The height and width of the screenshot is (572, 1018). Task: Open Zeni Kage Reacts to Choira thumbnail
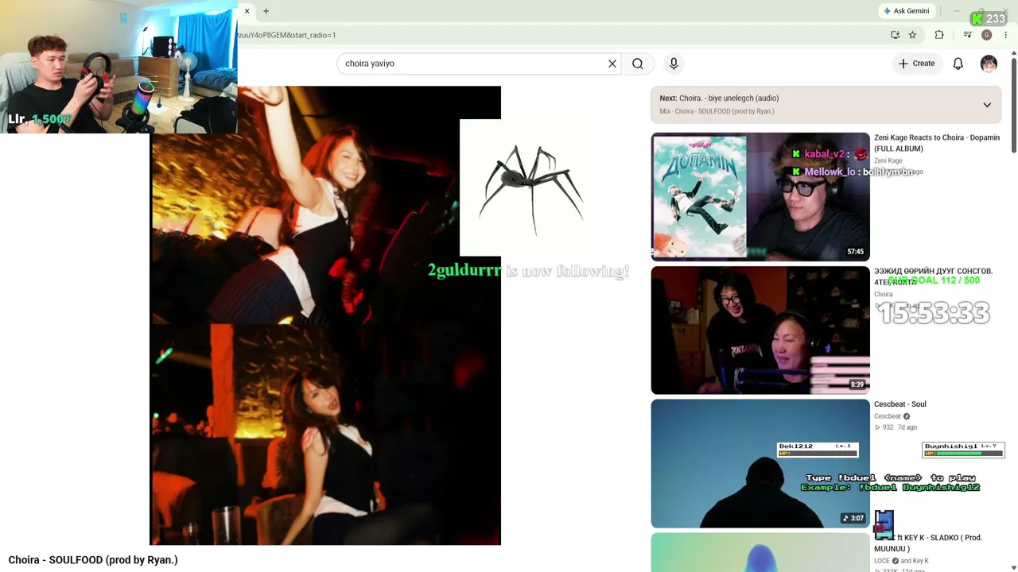[760, 197]
